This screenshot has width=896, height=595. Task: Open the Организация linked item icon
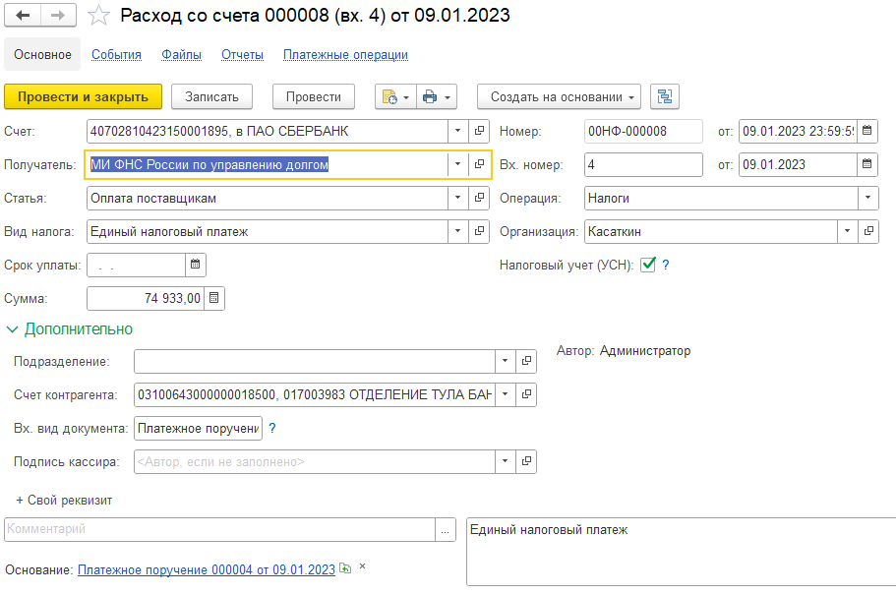[x=868, y=231]
